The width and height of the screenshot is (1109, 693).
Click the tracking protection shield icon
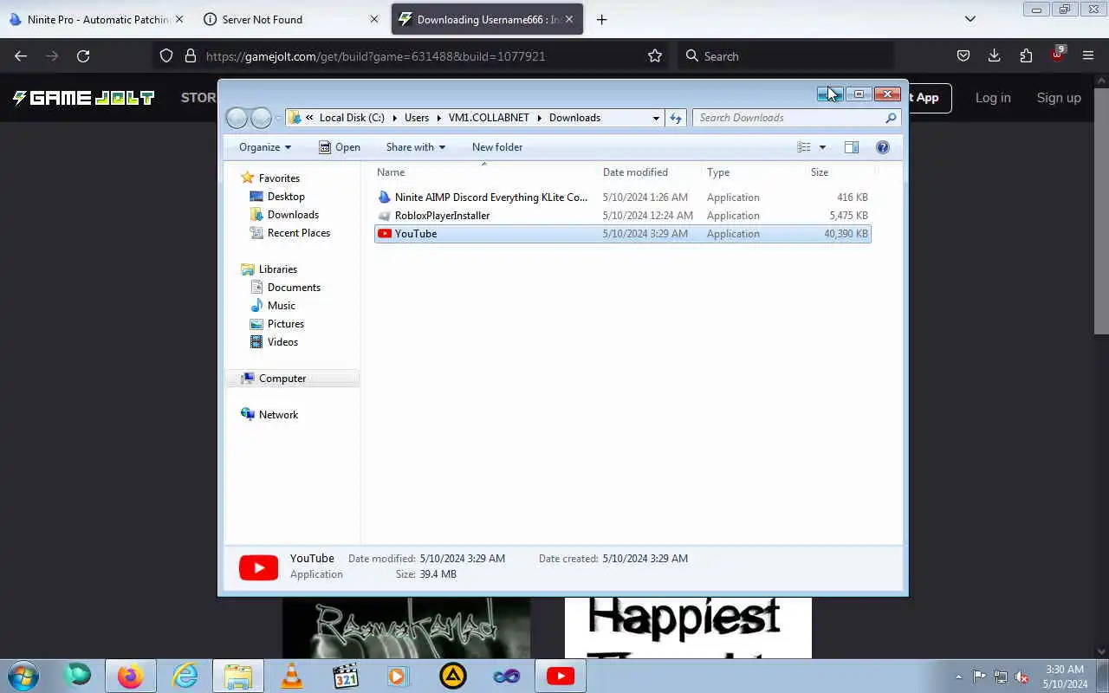166,56
